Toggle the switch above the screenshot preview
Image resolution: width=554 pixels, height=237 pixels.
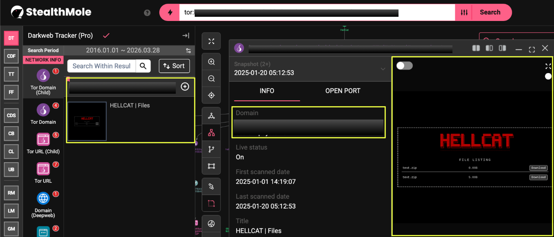click(404, 66)
